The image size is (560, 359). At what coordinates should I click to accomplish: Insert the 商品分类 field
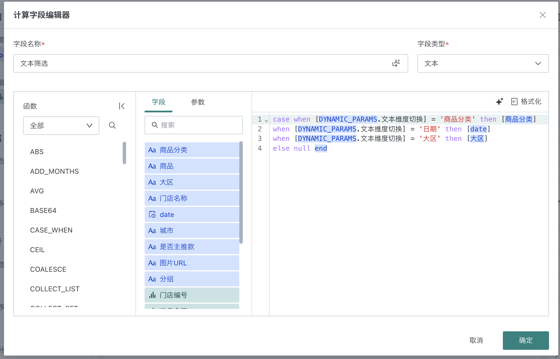(192, 150)
